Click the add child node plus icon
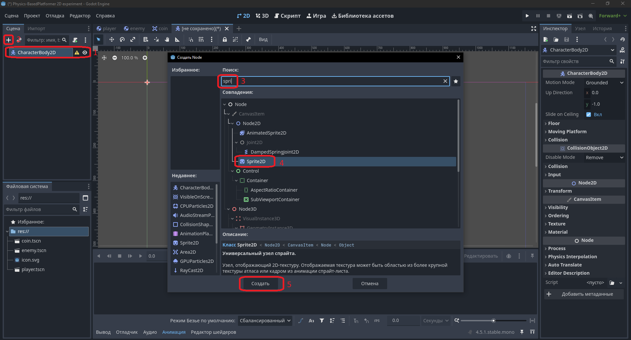 (x=9, y=40)
